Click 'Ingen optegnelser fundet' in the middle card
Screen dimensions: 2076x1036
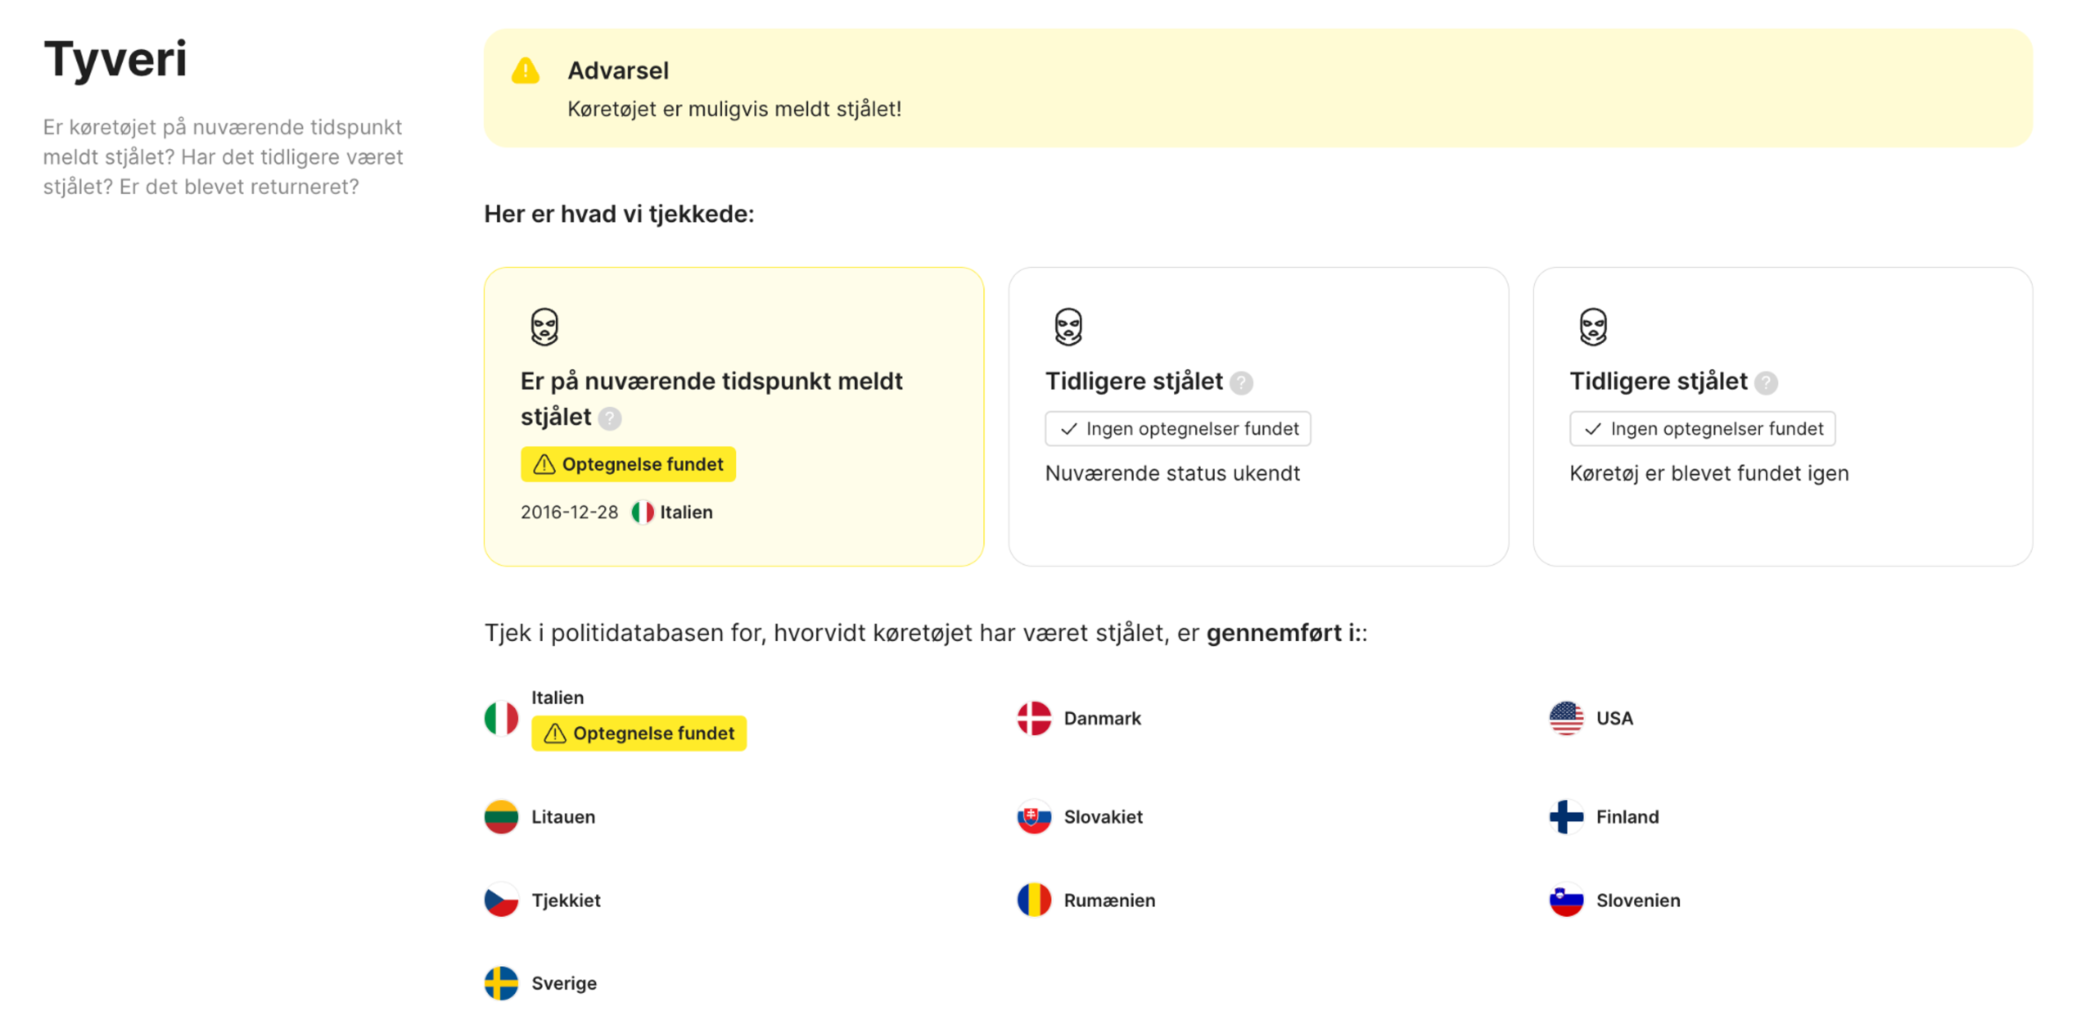[x=1177, y=428]
